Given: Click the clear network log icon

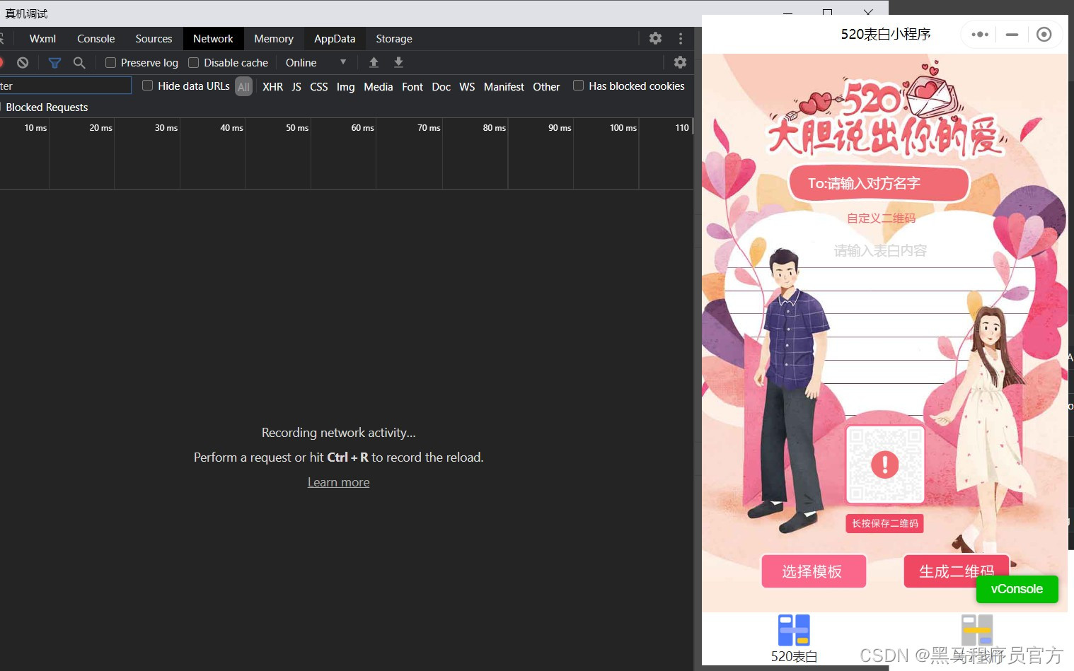Looking at the screenshot, I should coord(23,63).
